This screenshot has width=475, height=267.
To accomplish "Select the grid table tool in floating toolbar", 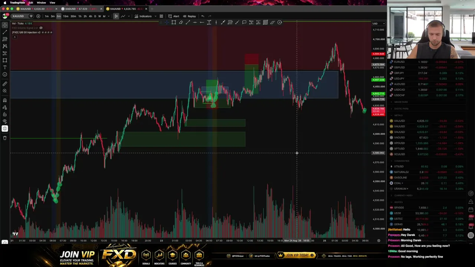I will click(265, 22).
